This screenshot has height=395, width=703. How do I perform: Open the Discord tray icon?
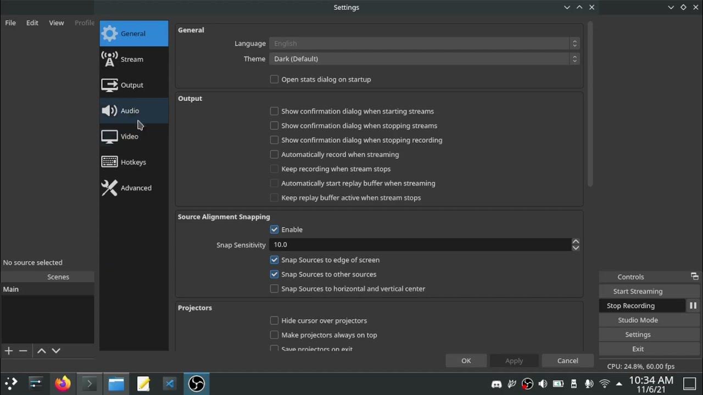point(496,384)
